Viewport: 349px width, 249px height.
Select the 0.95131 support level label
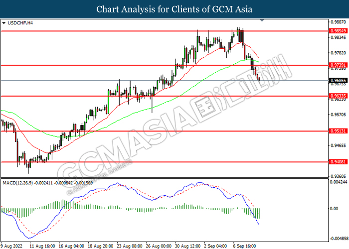point(339,131)
